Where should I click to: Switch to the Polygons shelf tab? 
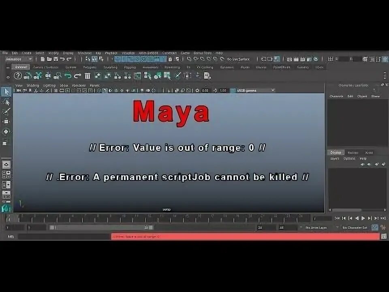(90, 67)
